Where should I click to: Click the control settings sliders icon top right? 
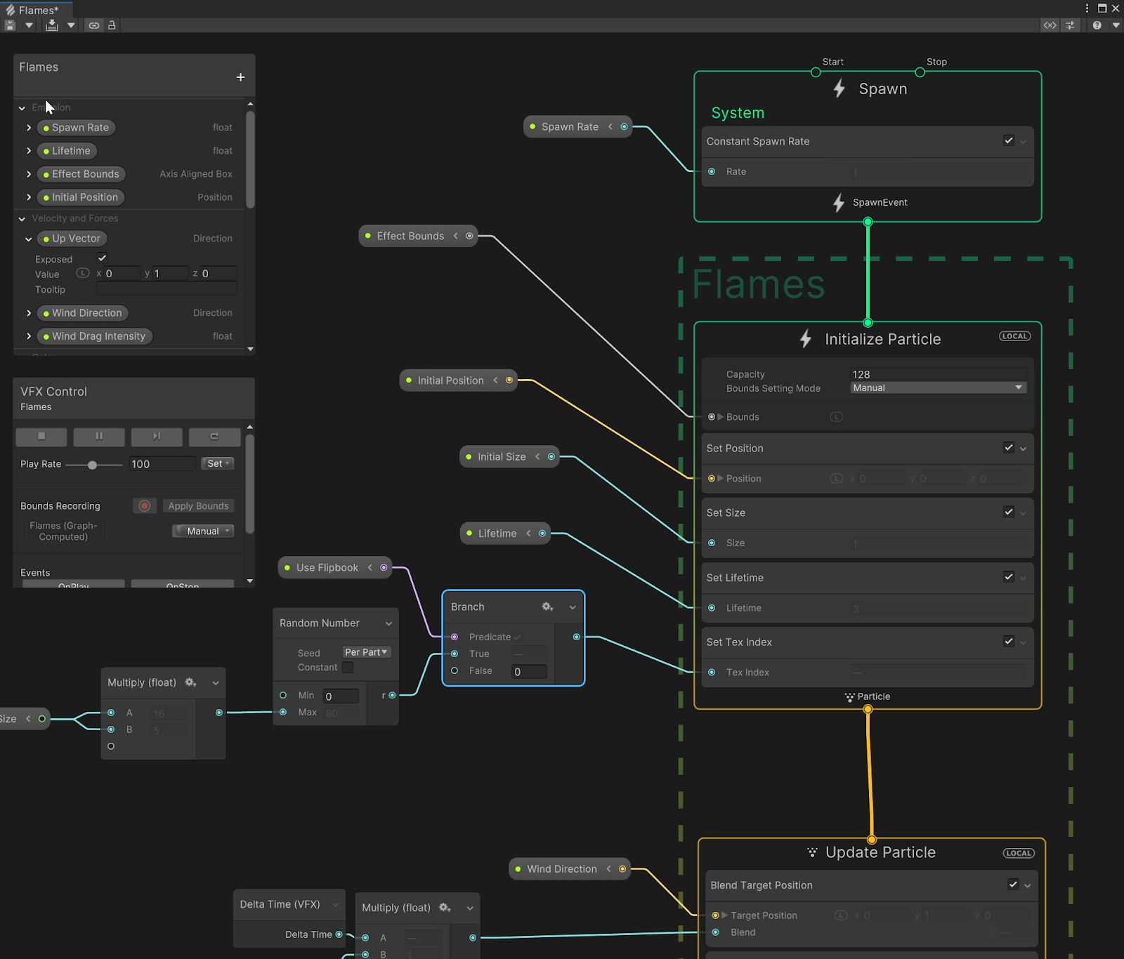pyautogui.click(x=1071, y=25)
